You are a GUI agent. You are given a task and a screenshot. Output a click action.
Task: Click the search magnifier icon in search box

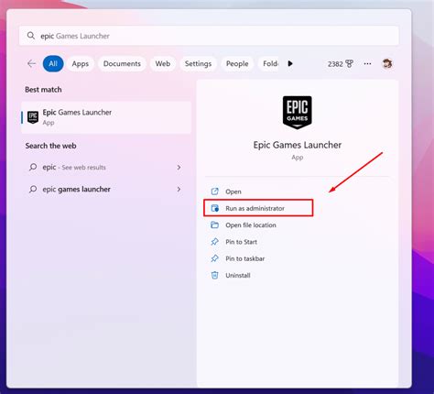31,36
